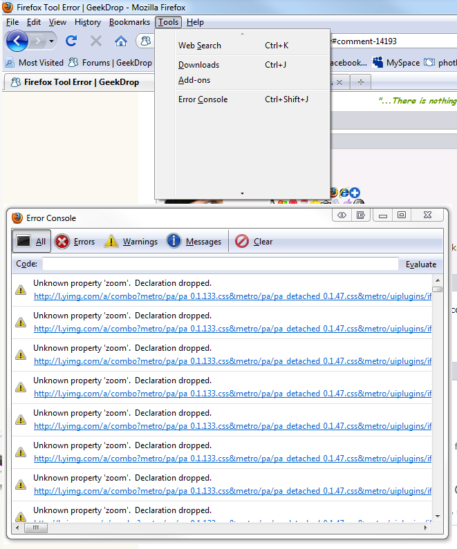Click the Stop loading X icon

pyautogui.click(x=96, y=41)
